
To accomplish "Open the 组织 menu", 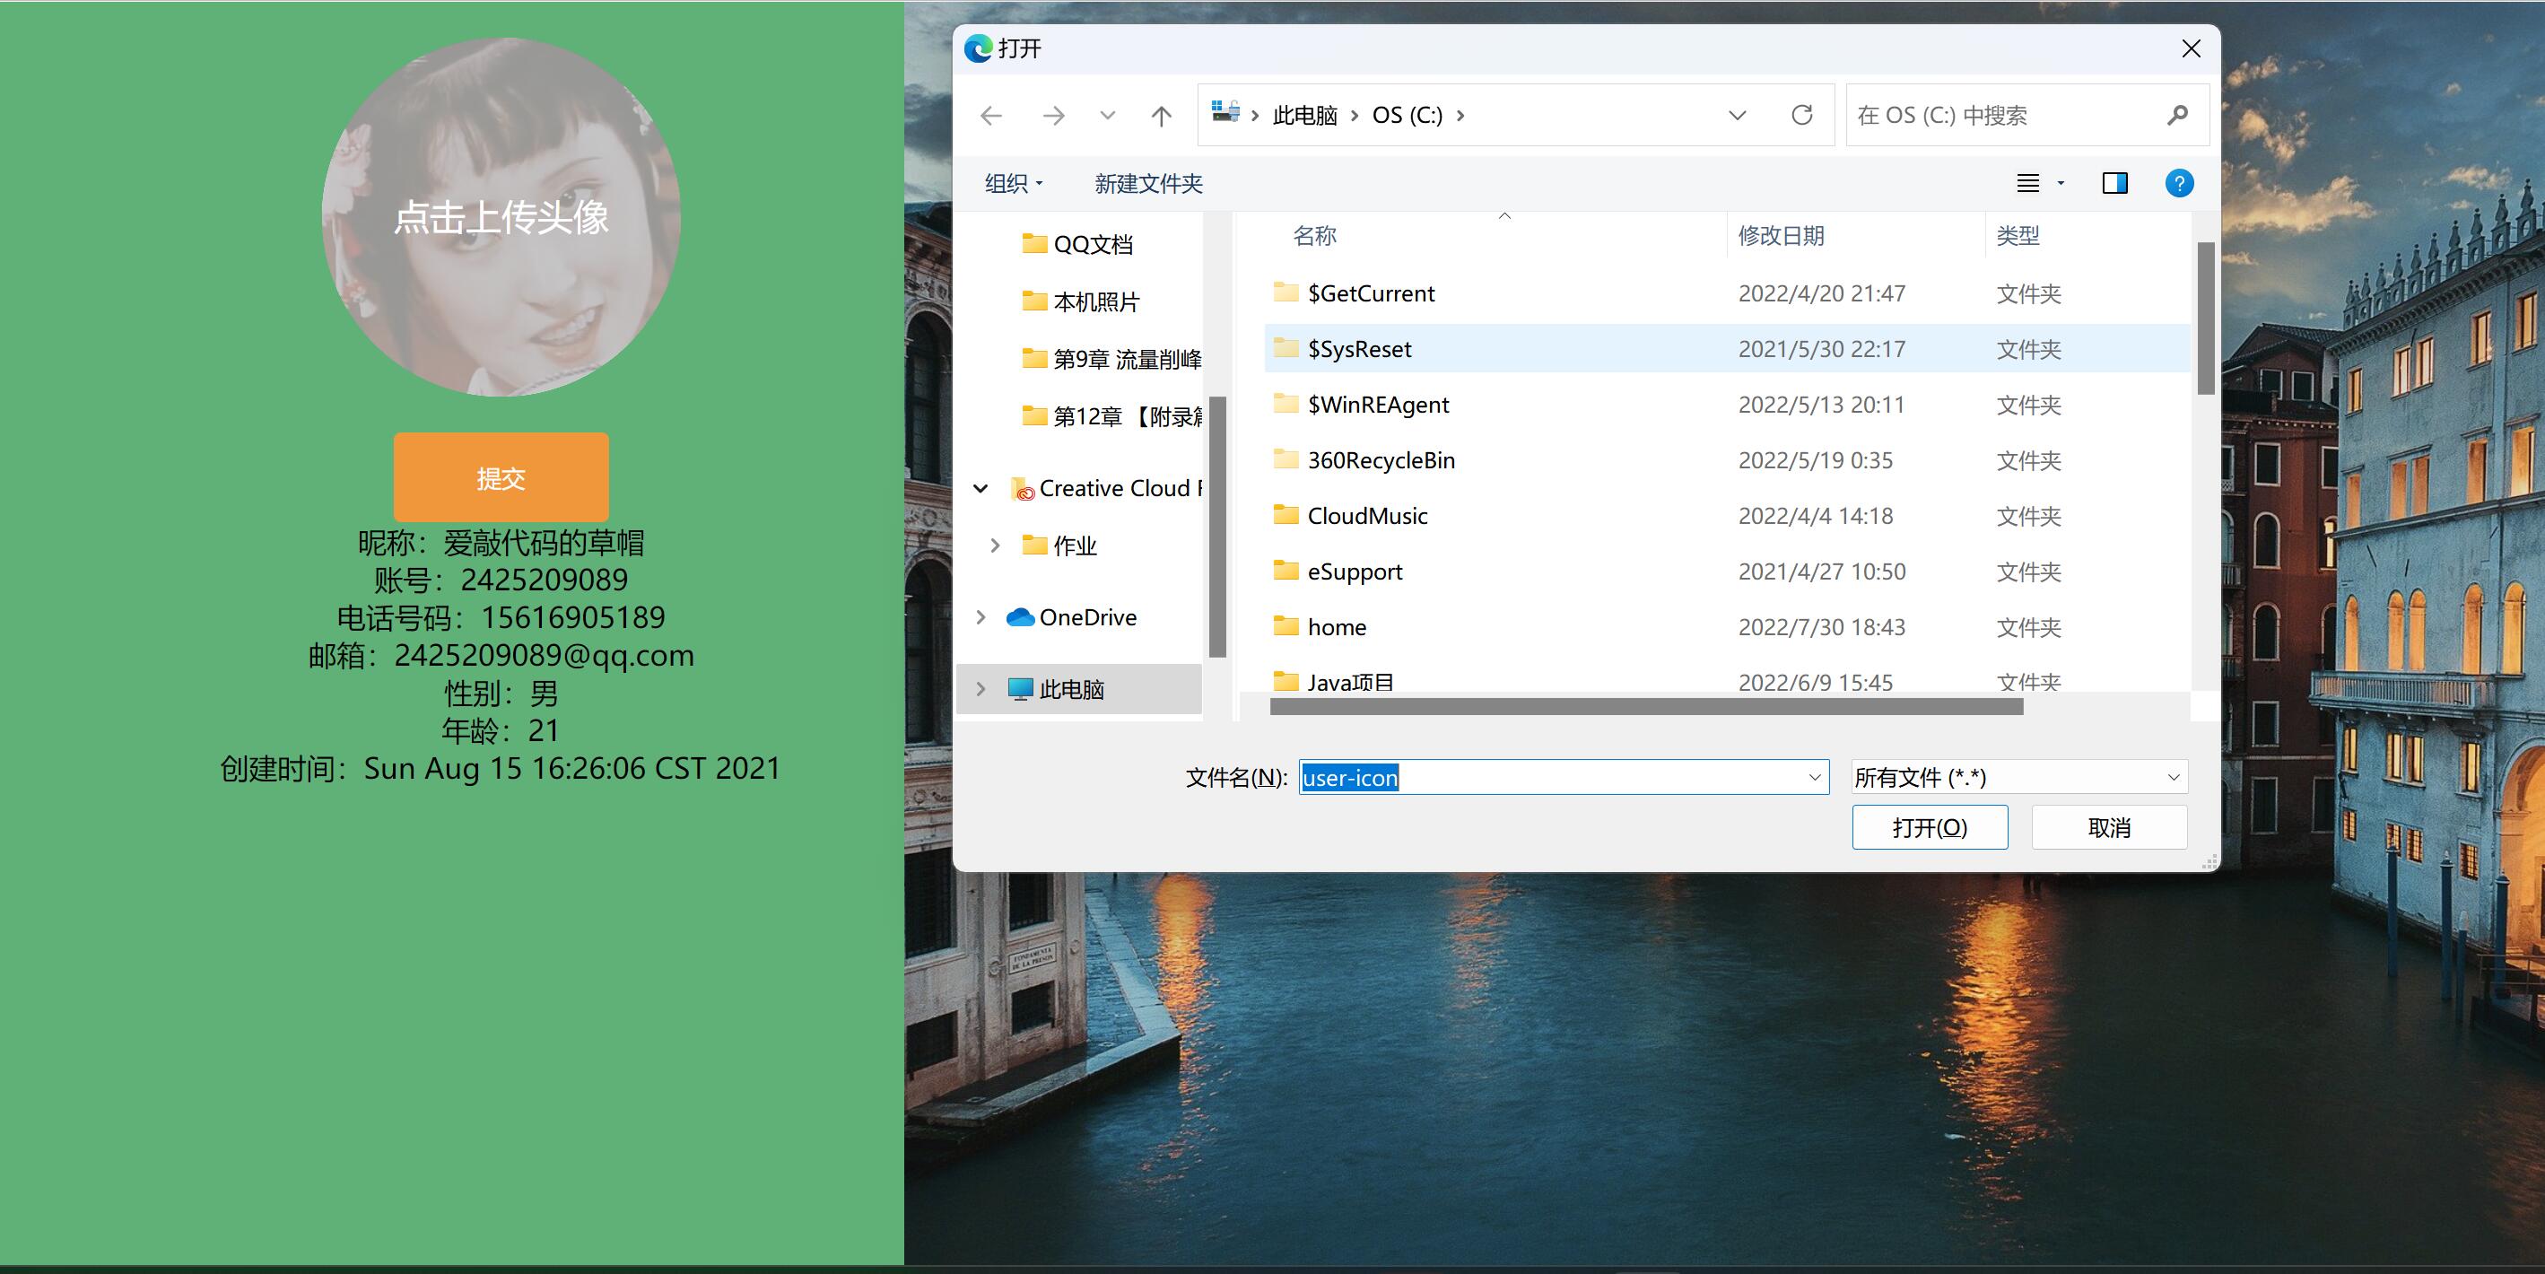I will pos(1013,183).
